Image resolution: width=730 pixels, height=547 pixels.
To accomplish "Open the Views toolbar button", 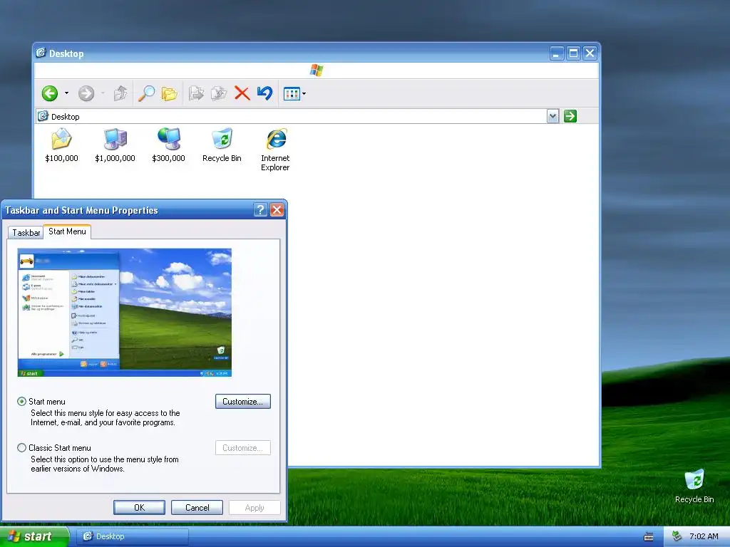I will pos(292,94).
